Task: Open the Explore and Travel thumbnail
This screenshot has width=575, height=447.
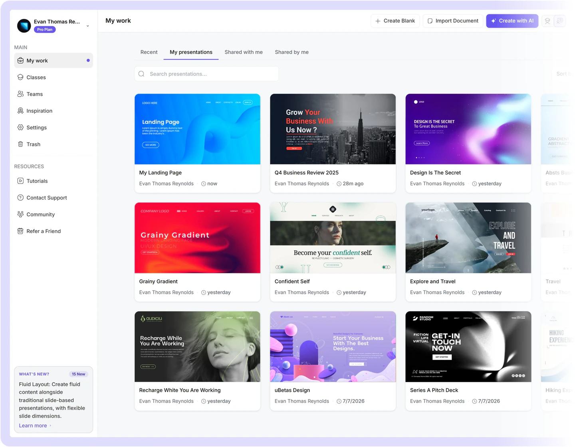Action: click(x=468, y=238)
